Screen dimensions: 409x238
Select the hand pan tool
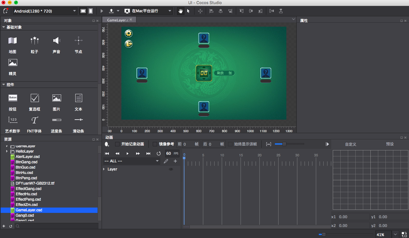coord(180,11)
